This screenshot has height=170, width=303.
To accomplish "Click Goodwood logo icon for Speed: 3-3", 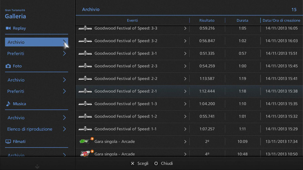I will (85, 28).
